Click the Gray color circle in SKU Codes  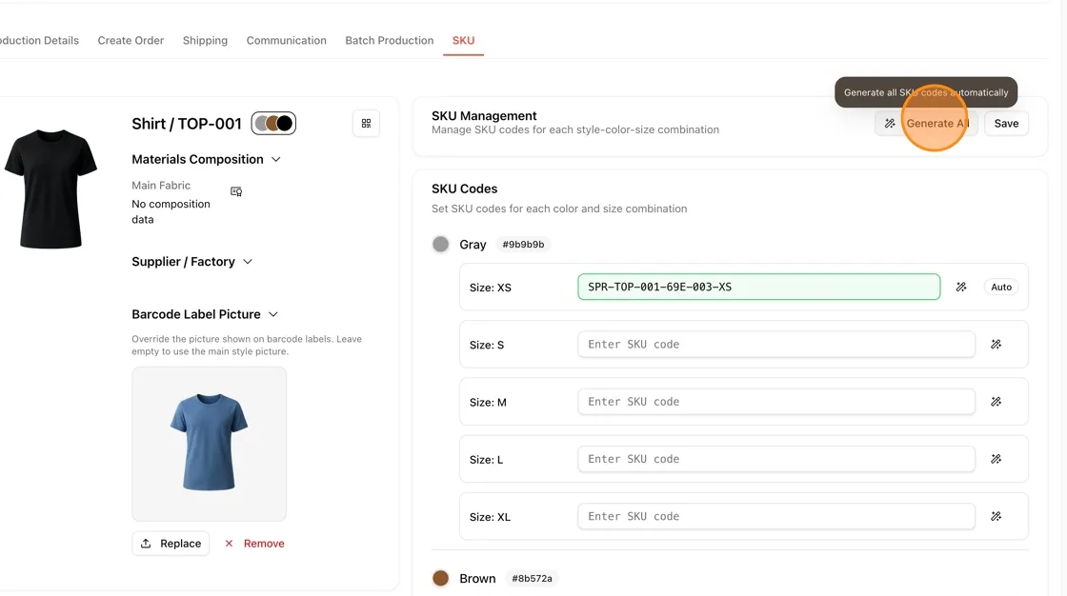[440, 245]
